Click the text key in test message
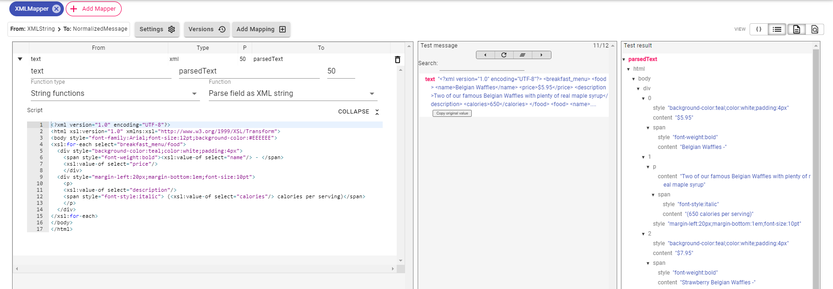833x289 pixels. click(430, 80)
